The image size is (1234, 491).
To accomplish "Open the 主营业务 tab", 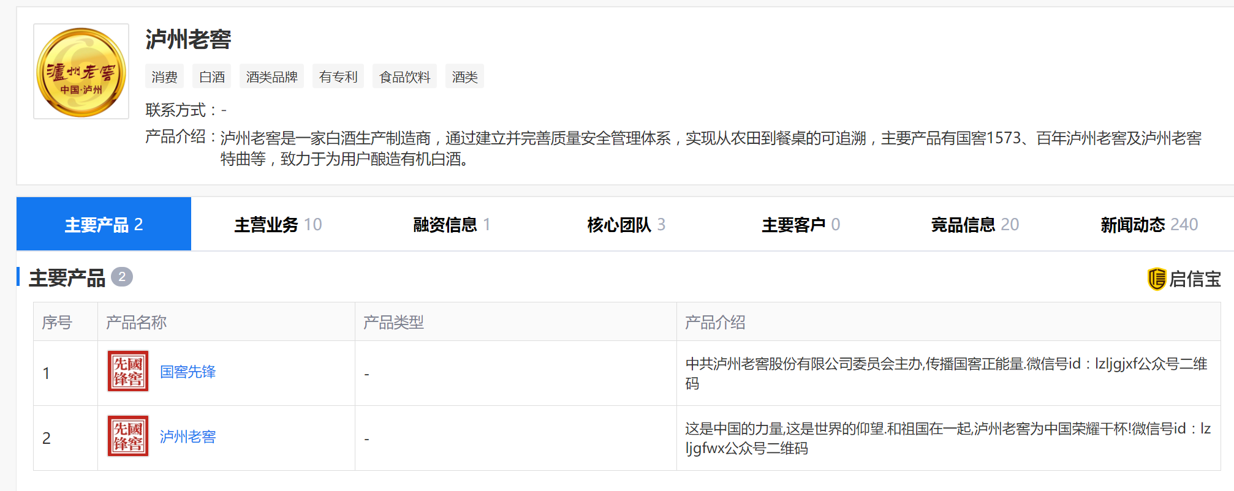I will [x=278, y=225].
